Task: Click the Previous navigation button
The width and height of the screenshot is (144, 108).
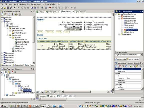Action: tap(49, 32)
